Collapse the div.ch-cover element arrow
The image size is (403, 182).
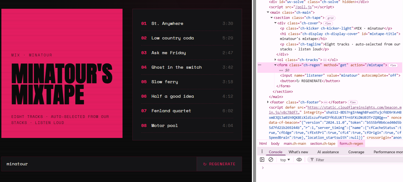(x=275, y=23)
